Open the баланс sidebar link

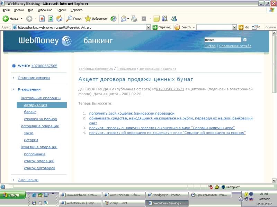30,112
